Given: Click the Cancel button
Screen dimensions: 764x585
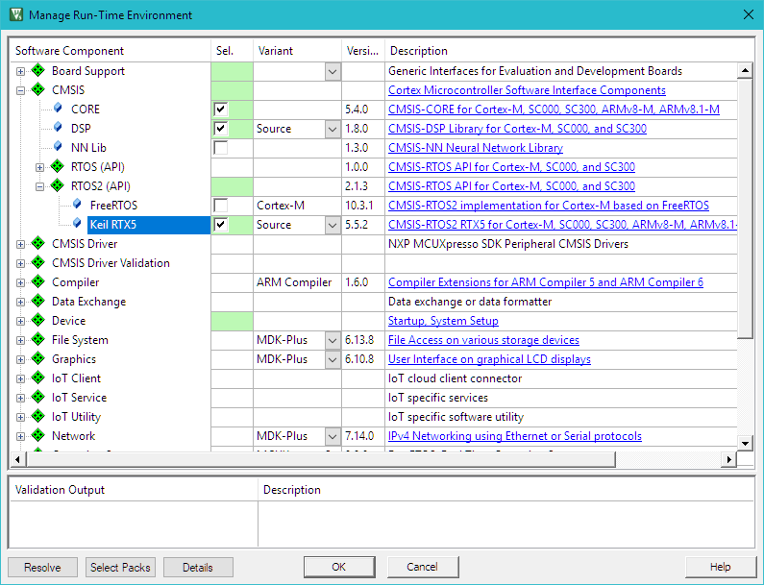Looking at the screenshot, I should tap(423, 567).
